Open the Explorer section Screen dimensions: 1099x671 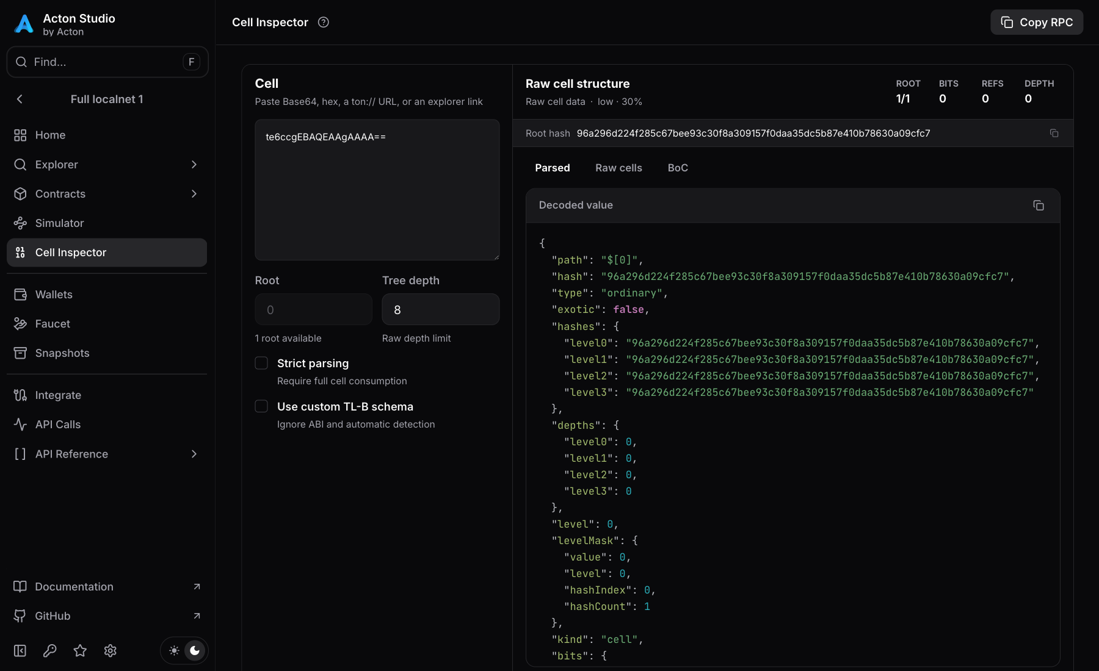tap(107, 164)
